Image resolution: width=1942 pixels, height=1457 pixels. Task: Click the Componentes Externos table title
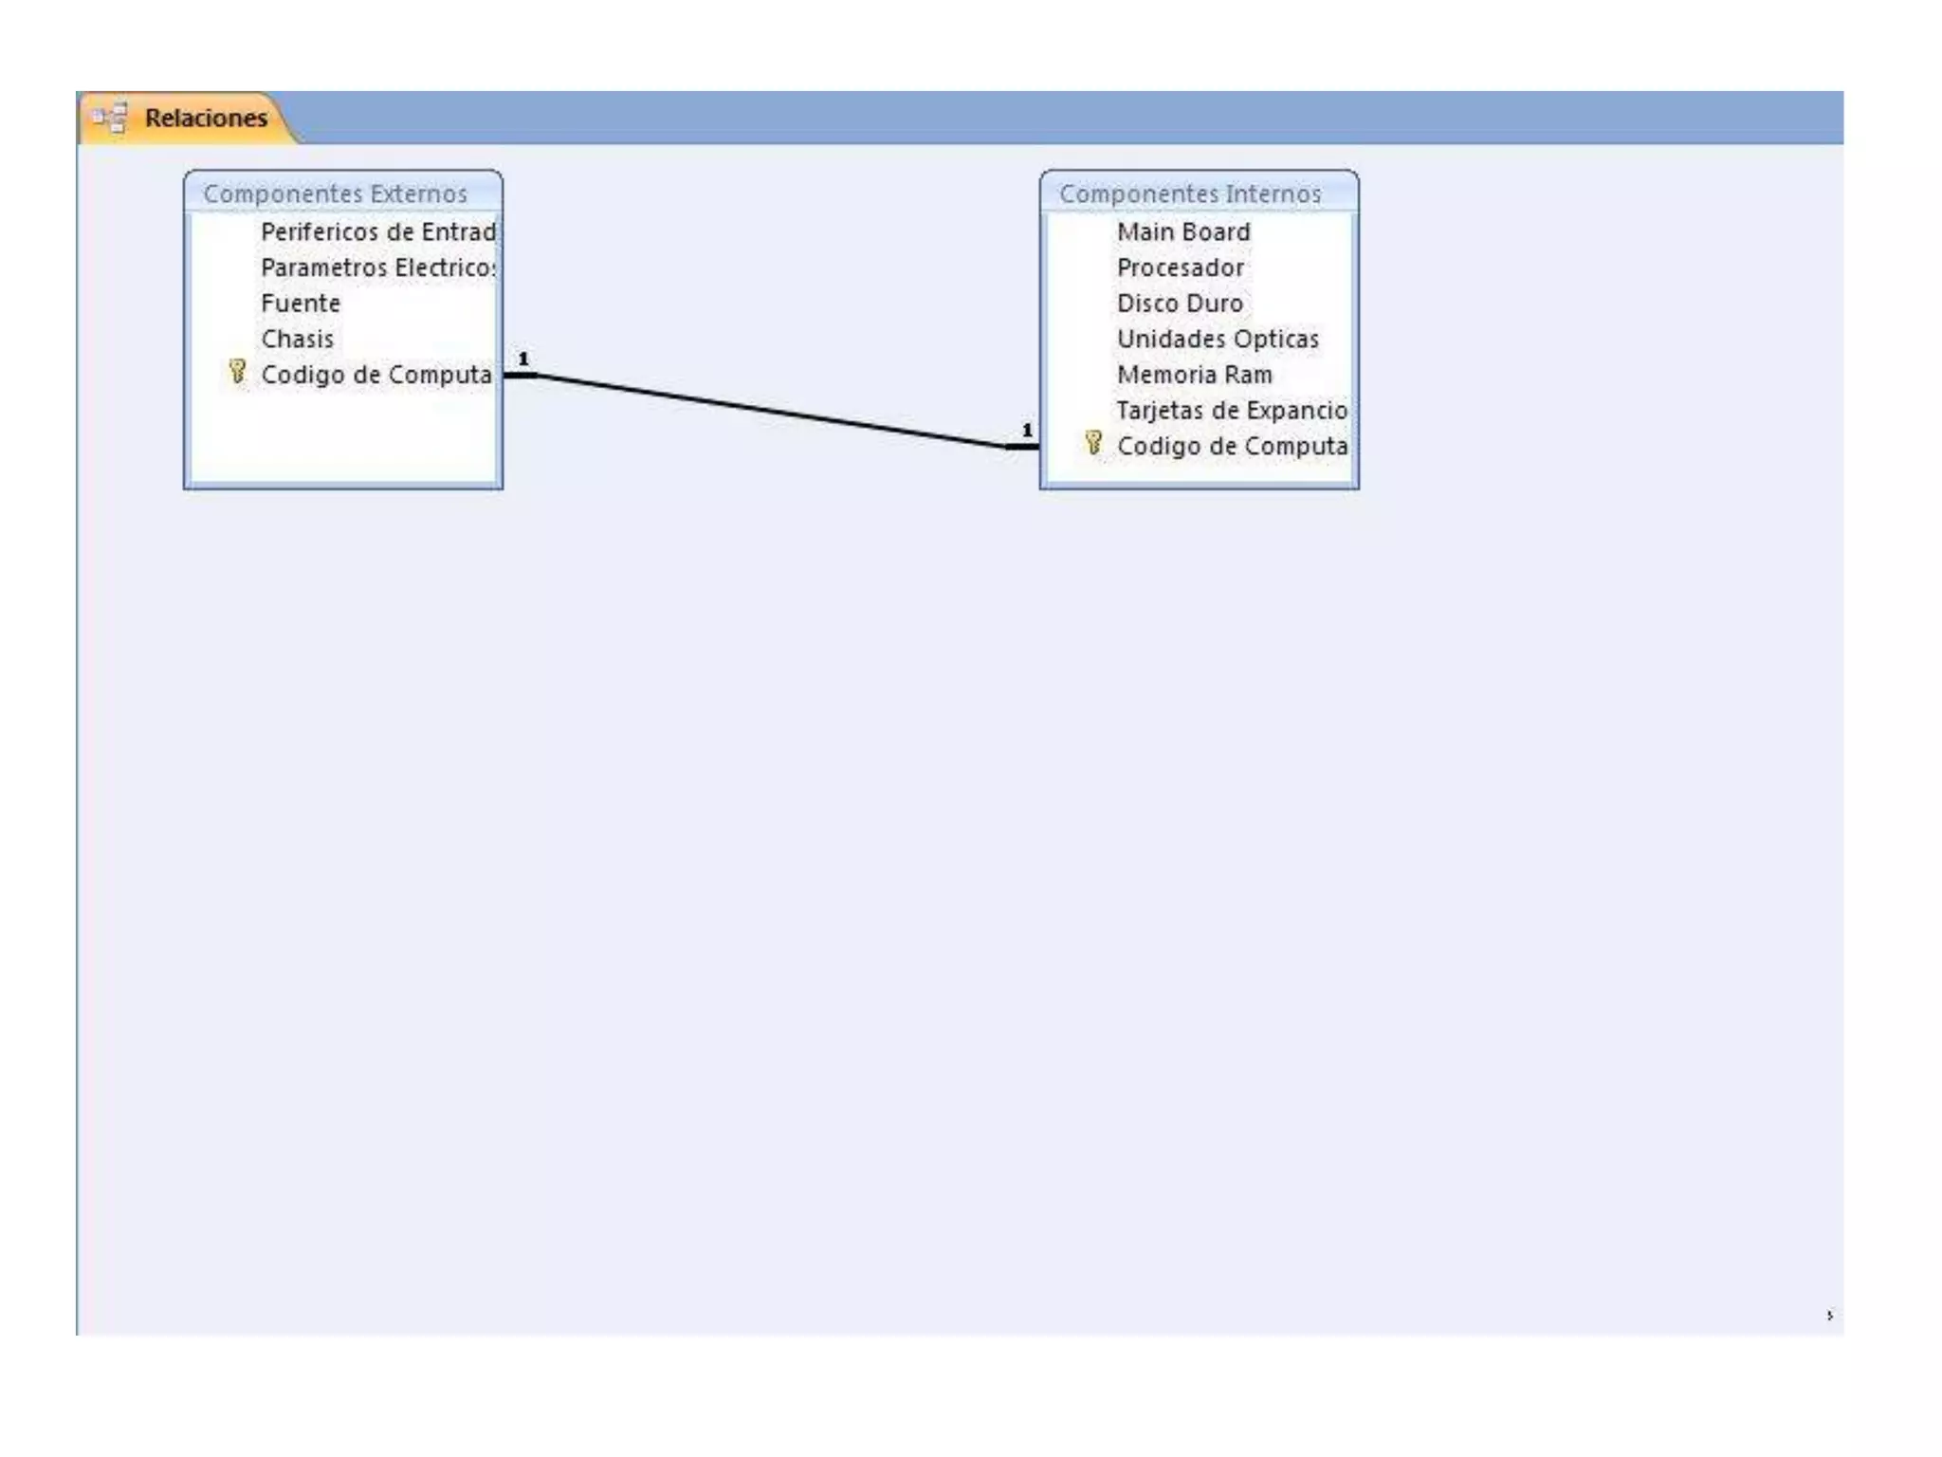click(x=335, y=194)
